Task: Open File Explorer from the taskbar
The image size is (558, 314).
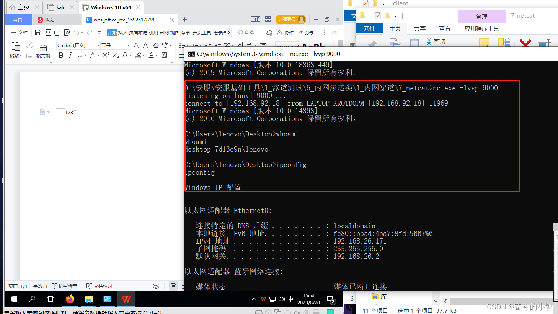Action: click(88, 299)
